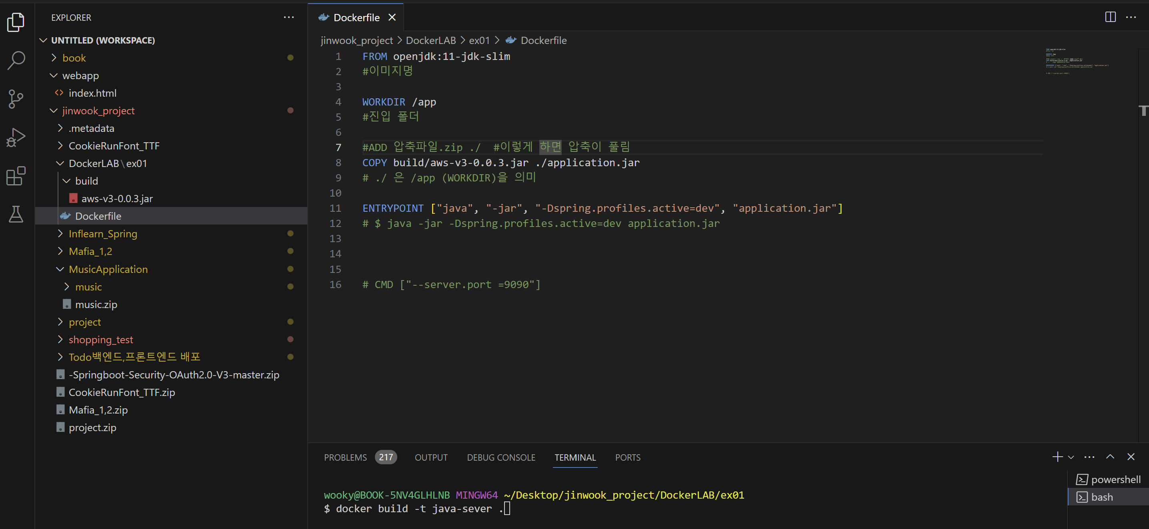The width and height of the screenshot is (1149, 529).
Task: Click the Split Editor Right icon
Action: click(x=1110, y=17)
